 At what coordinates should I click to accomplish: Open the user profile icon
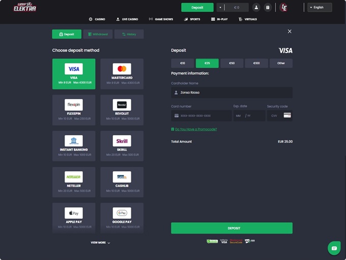[256, 8]
